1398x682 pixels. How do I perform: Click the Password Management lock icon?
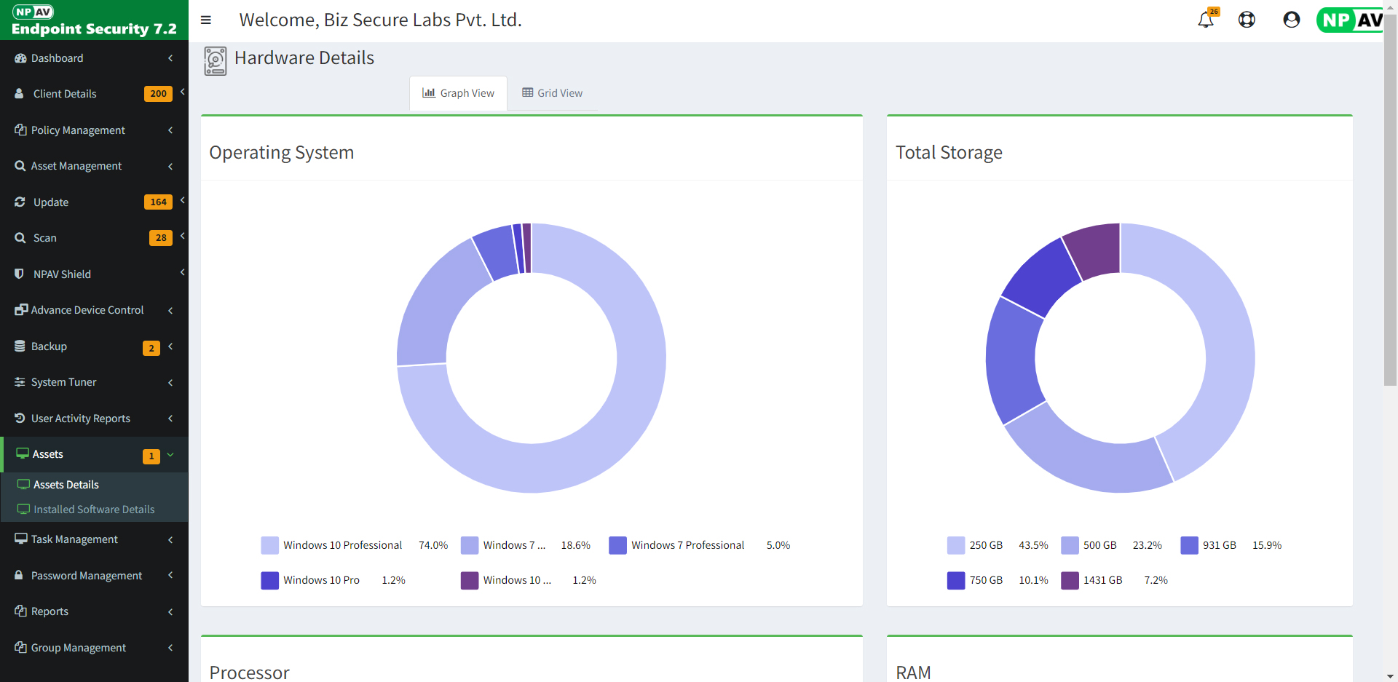[20, 575]
